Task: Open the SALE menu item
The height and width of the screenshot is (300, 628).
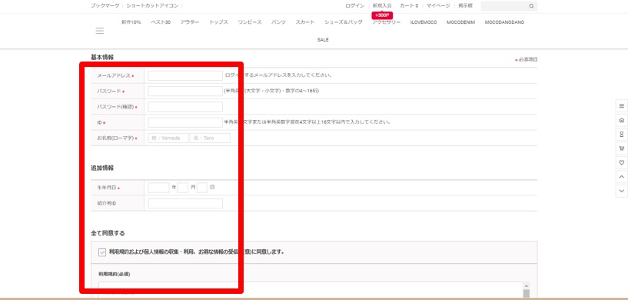Action: point(323,40)
